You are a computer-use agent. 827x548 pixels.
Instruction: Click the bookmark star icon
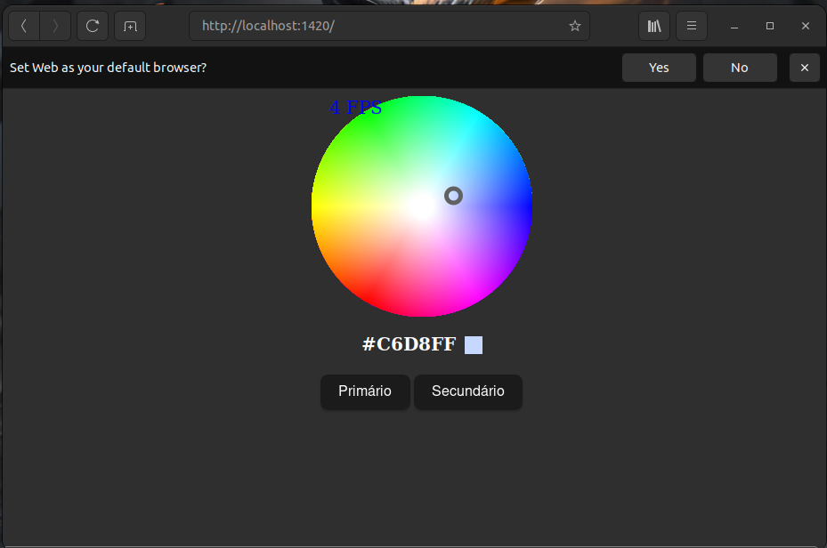574,26
